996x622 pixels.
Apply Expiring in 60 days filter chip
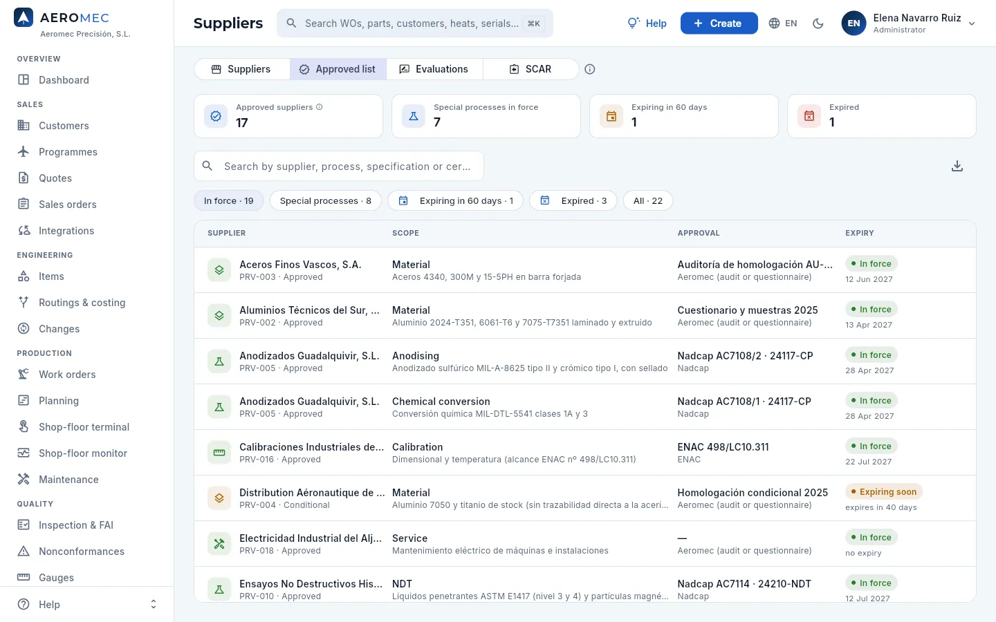click(456, 200)
